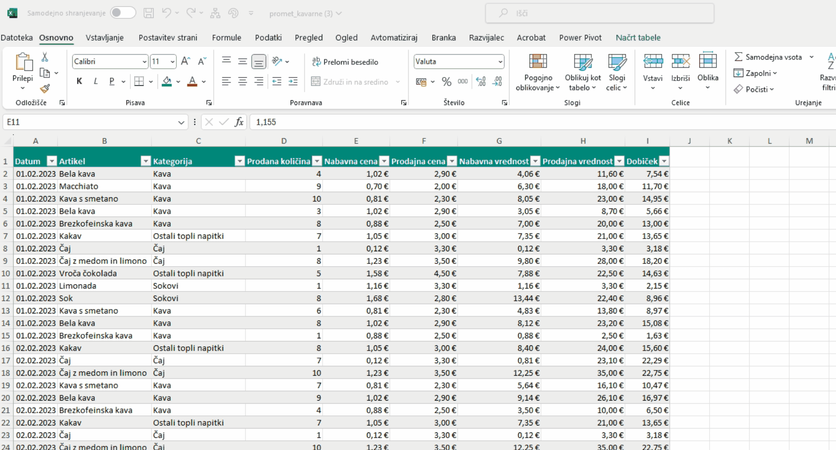The width and height of the screenshot is (836, 450).
Task: Click the fill color bucket swatch
Action: click(x=167, y=81)
